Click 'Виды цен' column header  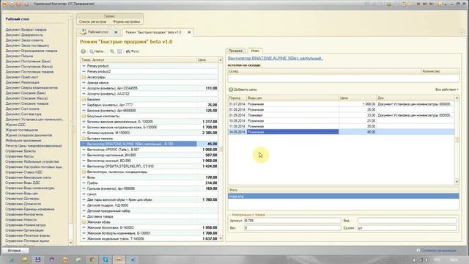pos(292,98)
